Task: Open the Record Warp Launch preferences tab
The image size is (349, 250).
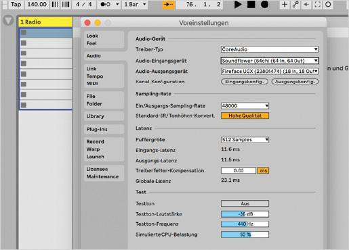Action: click(104, 149)
